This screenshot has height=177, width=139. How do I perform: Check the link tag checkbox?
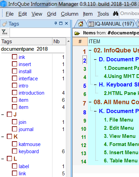click(14, 173)
